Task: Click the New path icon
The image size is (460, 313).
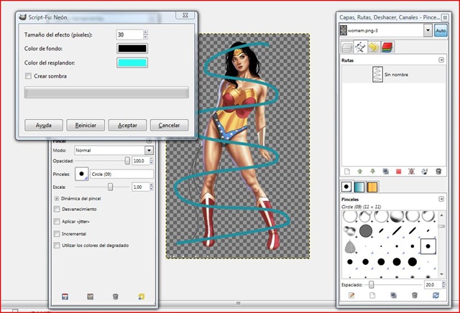Action: pyautogui.click(x=346, y=171)
